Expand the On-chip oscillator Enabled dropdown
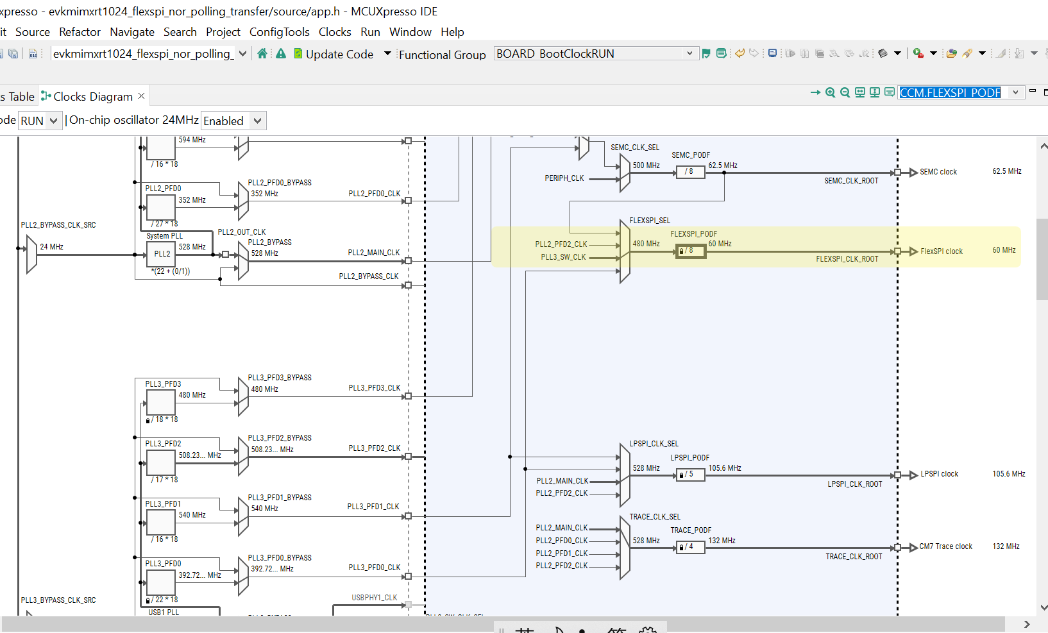 click(257, 121)
